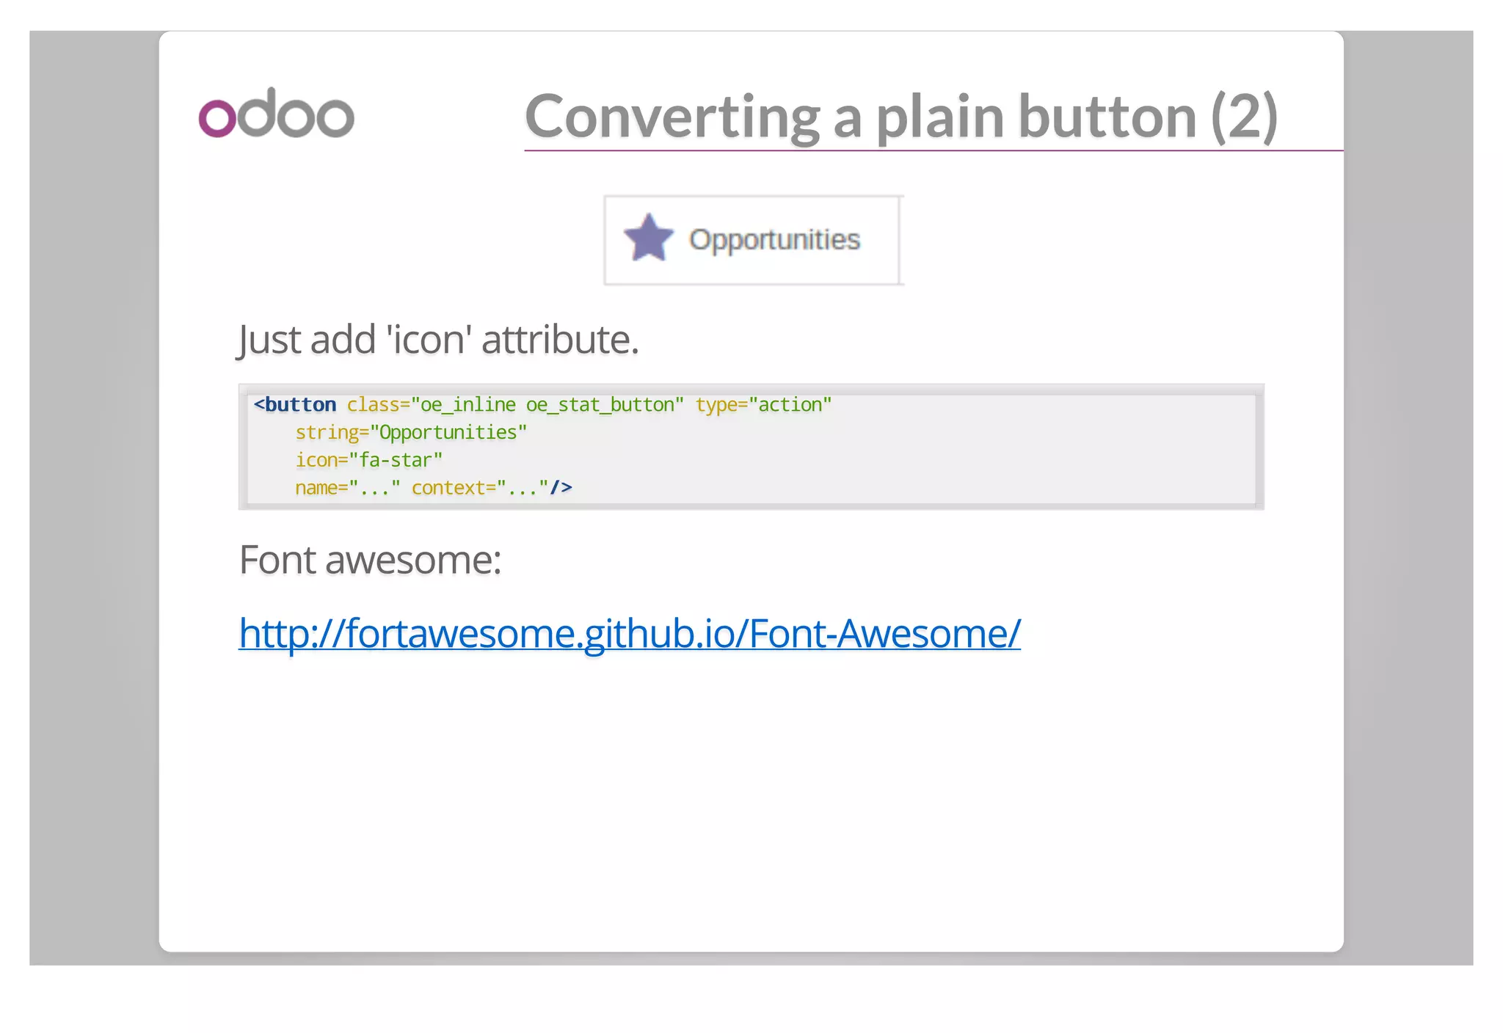Click the code line icon="fa-star"

click(368, 460)
